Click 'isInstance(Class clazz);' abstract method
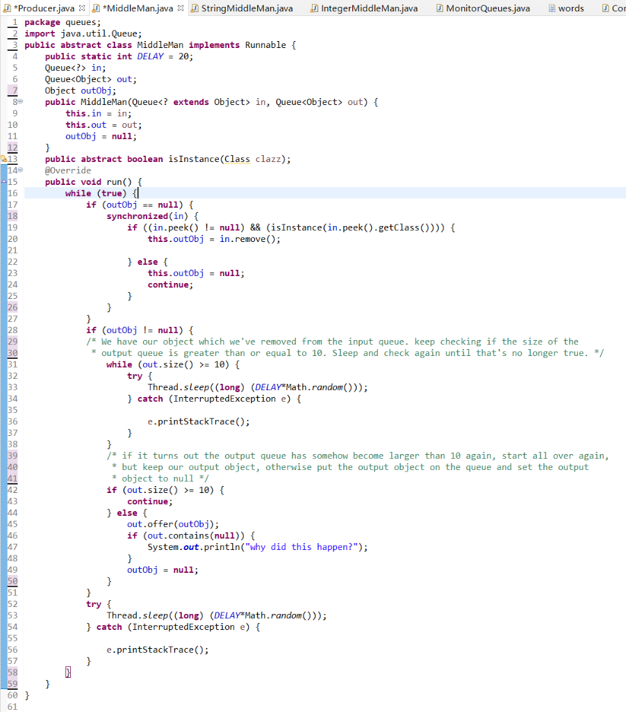 click(x=229, y=159)
